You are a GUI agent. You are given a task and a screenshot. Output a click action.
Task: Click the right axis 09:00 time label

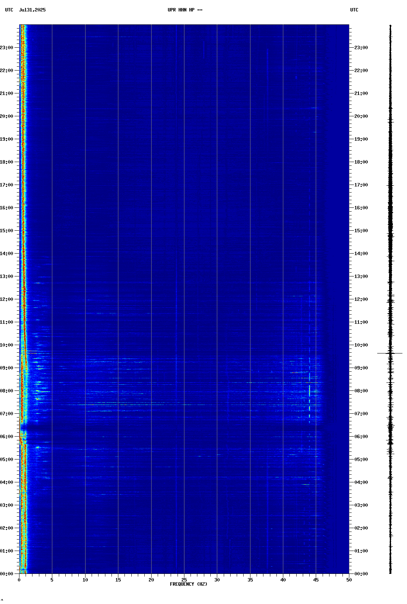361,368
